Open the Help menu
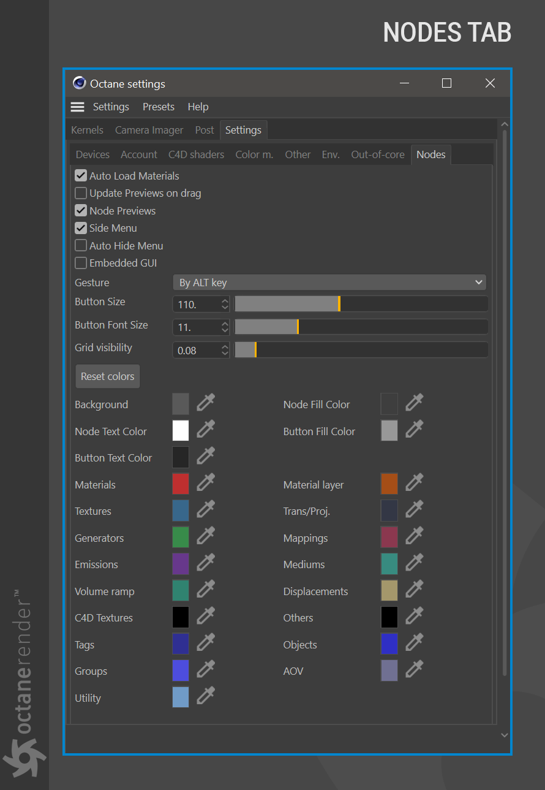545x790 pixels. pyautogui.click(x=198, y=107)
